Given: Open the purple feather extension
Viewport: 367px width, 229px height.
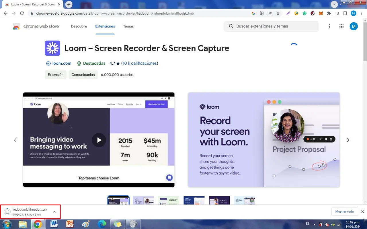Looking at the screenshot, I should pos(288,13).
